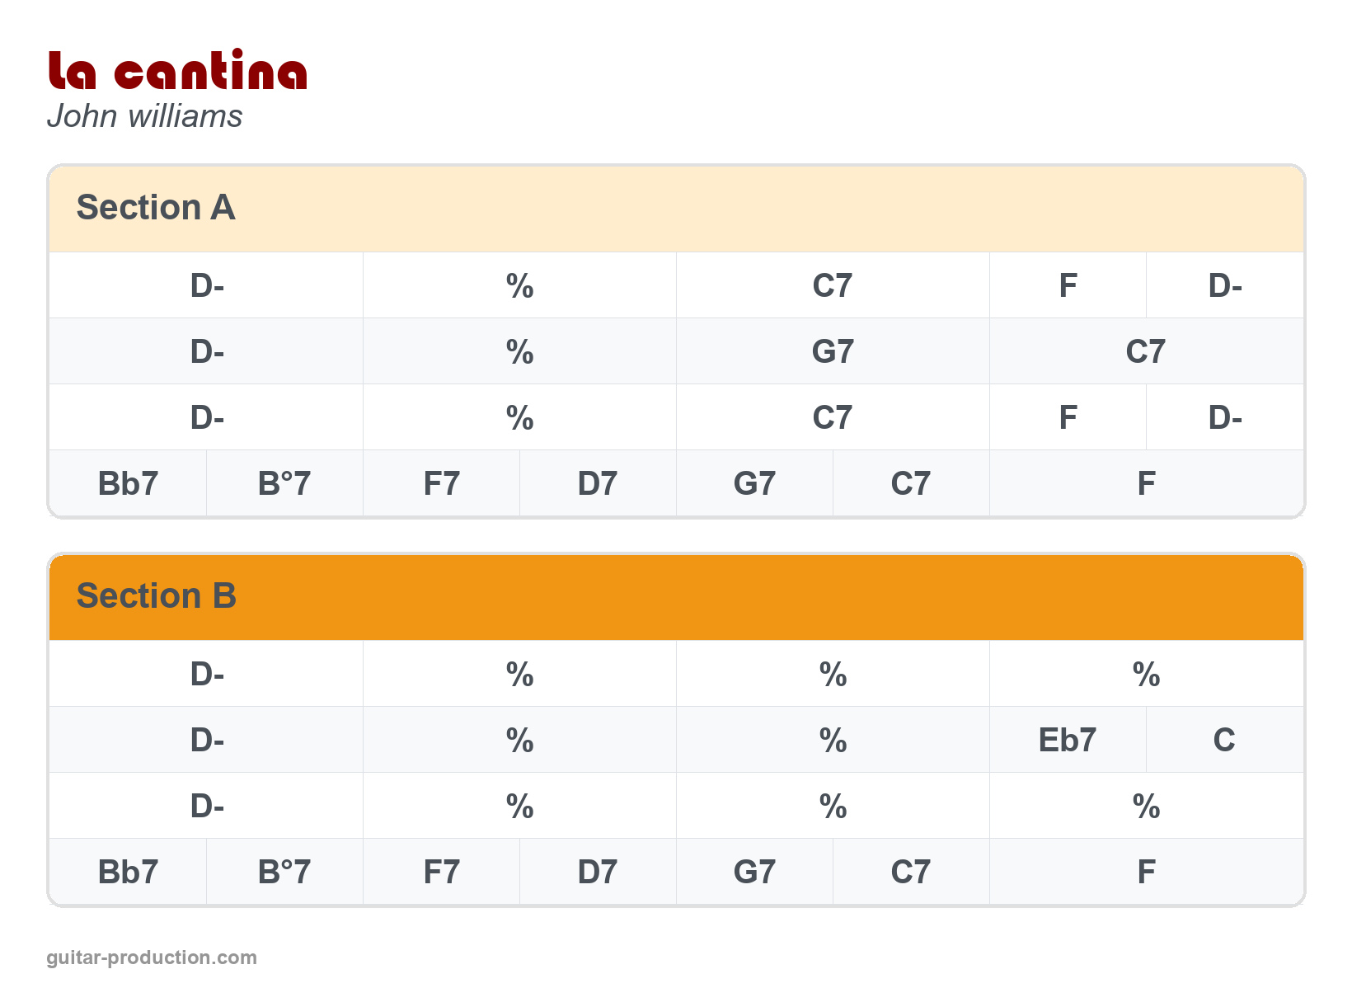Image resolution: width=1352 pixels, height=988 pixels.
Task: Select the first D- chord in Section B
Action: coord(207,675)
